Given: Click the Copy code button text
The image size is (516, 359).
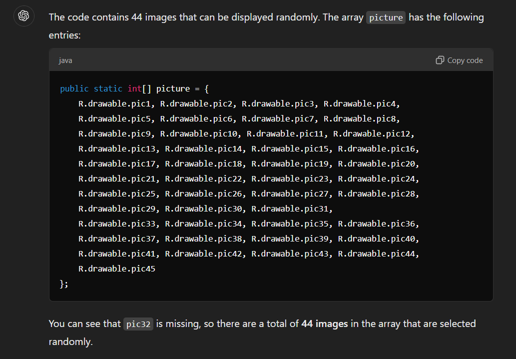Looking at the screenshot, I should click(x=465, y=60).
